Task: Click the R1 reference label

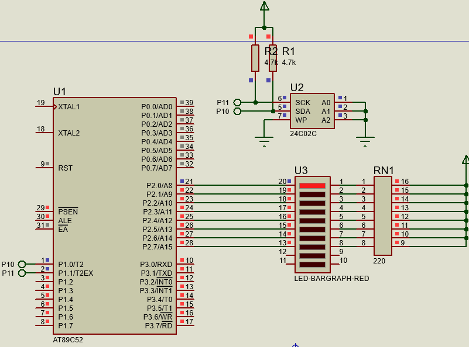Action: tap(289, 51)
